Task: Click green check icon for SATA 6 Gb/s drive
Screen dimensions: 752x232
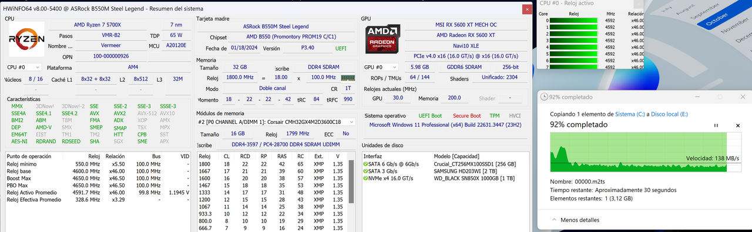Action: click(365, 164)
